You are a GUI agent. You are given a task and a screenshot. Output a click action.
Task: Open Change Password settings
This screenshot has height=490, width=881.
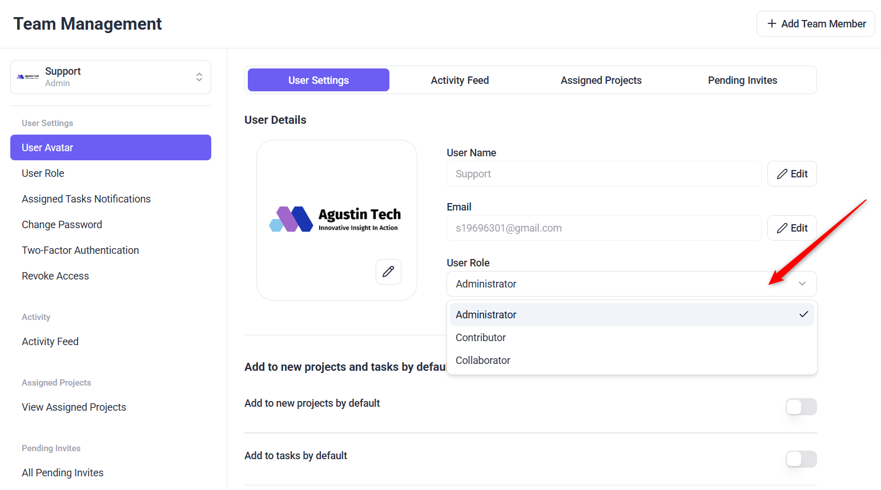[x=62, y=225]
